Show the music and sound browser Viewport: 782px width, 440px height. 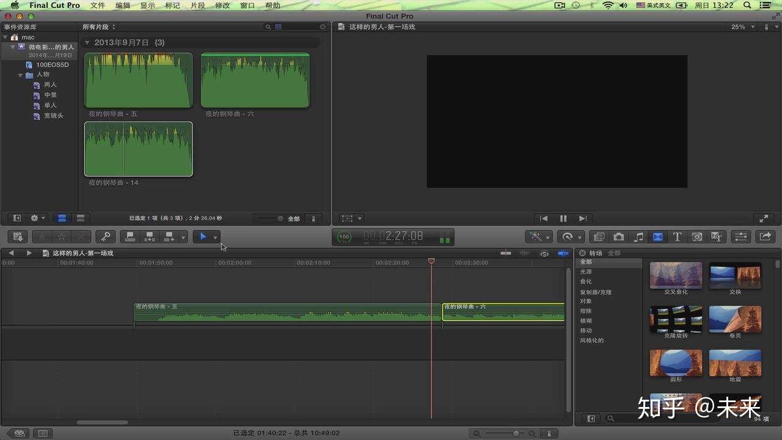click(x=638, y=237)
